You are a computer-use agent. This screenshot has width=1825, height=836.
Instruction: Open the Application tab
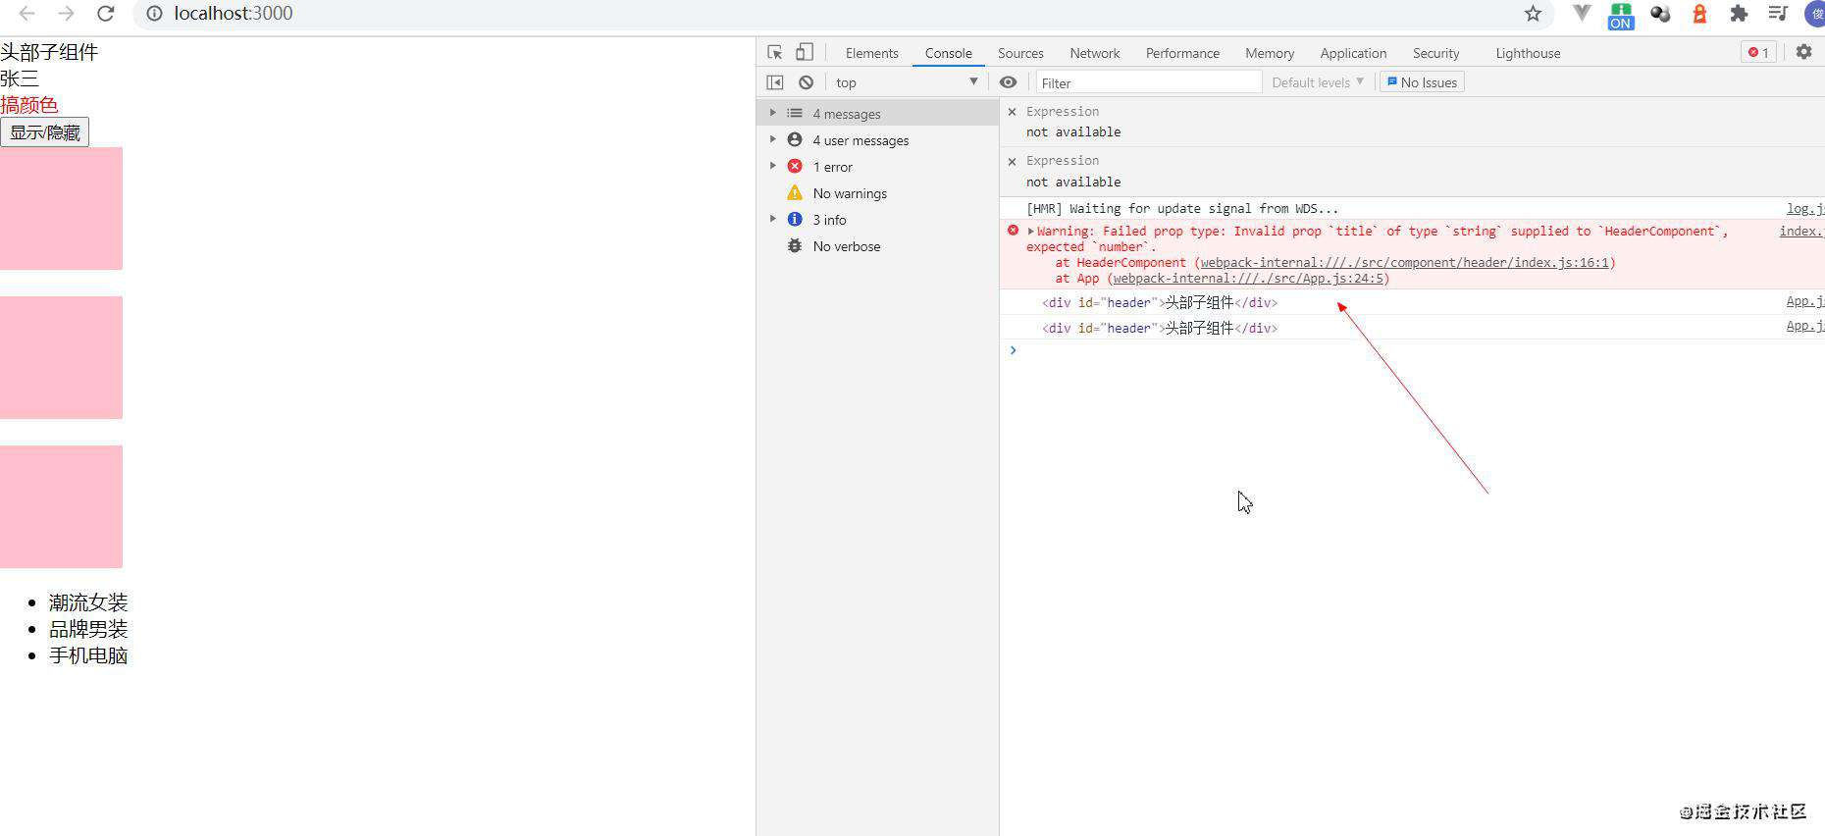tap(1353, 53)
